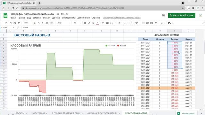The width and height of the screenshot is (205, 115).
Task: Open the Инструменты menu
Action: (x=69, y=18)
